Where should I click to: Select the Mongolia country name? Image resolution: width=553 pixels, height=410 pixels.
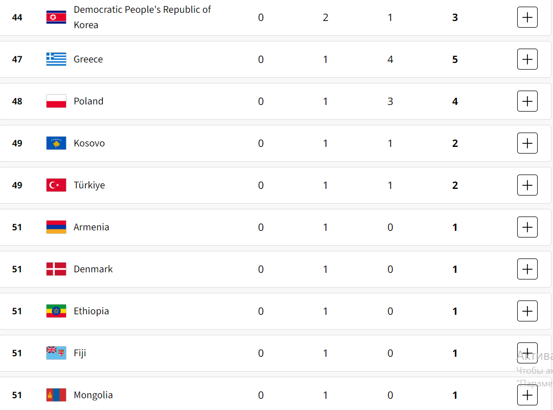click(x=93, y=395)
